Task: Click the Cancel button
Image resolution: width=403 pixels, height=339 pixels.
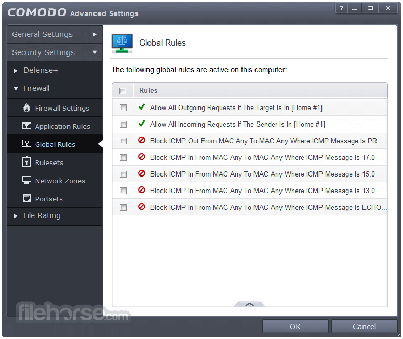Action: 364,327
